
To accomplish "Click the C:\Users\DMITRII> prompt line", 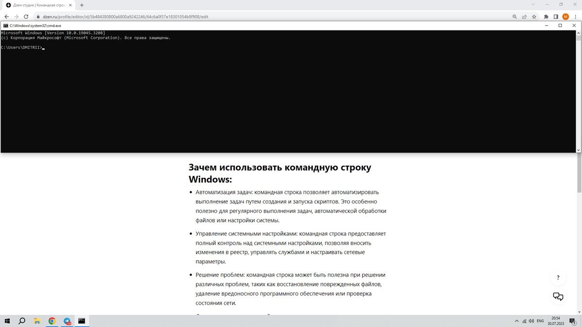I will tap(22, 47).
